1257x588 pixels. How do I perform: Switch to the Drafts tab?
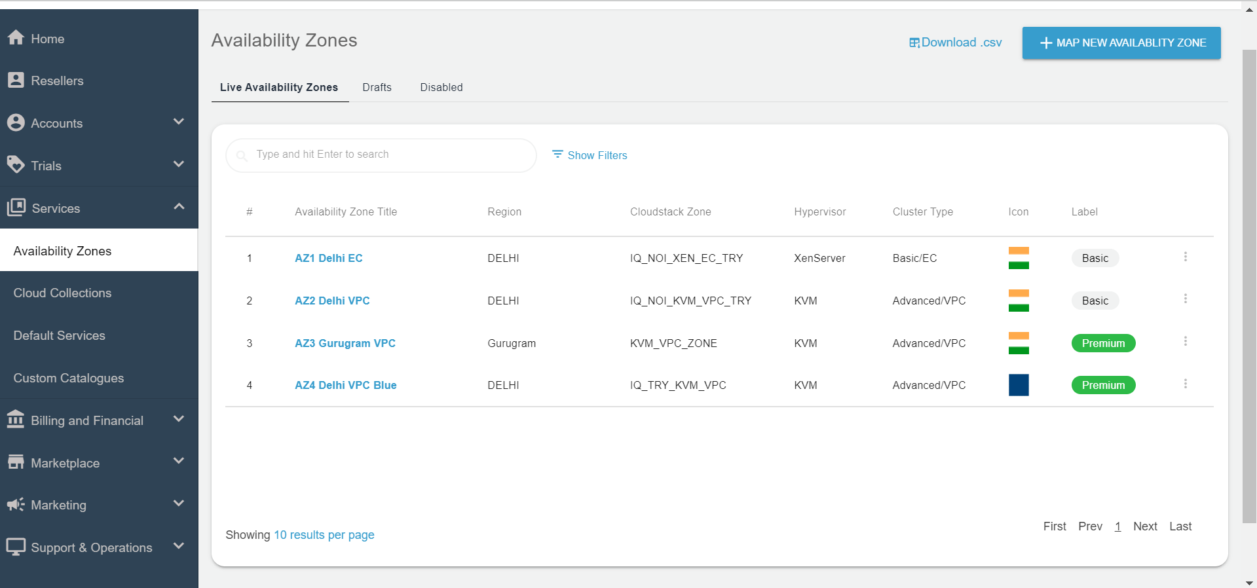377,87
